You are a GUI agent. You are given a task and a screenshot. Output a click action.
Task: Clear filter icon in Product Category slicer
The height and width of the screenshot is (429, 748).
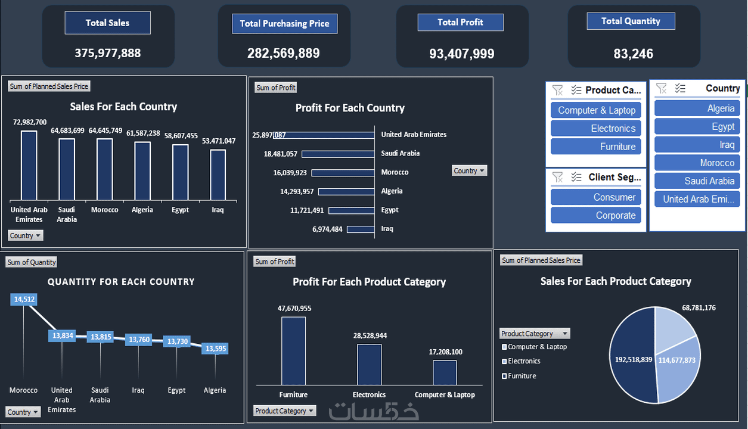(x=557, y=90)
